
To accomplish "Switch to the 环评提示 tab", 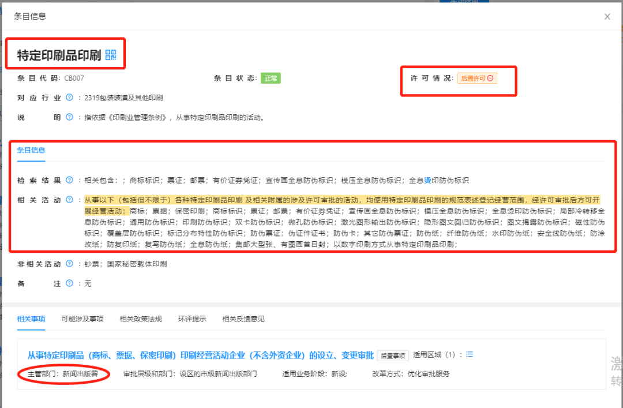I will click(x=192, y=319).
